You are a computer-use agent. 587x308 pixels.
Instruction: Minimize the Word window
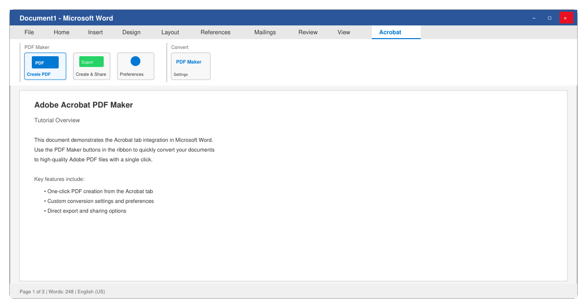534,18
